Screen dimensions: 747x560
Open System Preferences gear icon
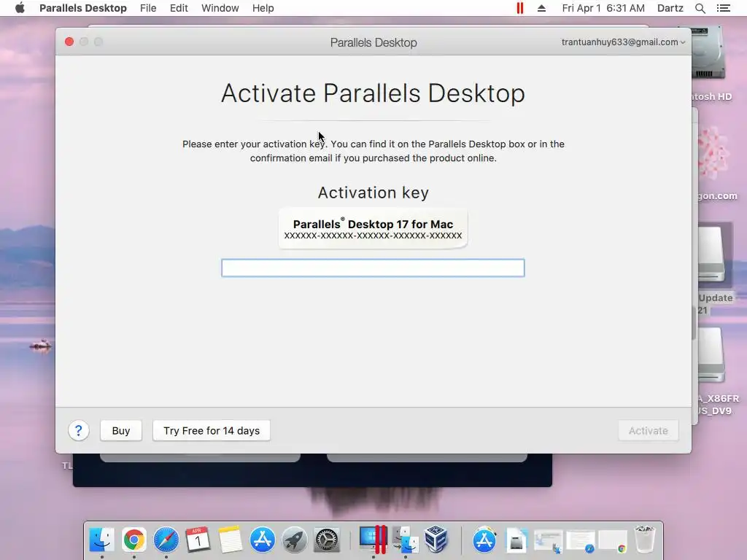click(326, 540)
